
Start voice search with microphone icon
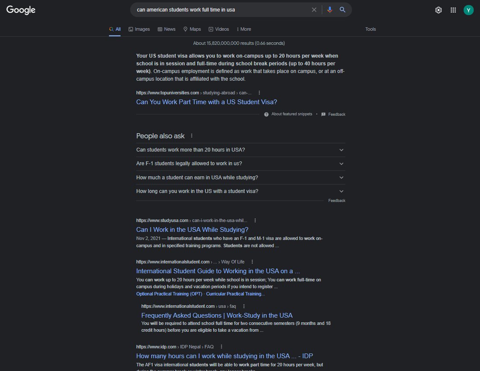pos(330,10)
